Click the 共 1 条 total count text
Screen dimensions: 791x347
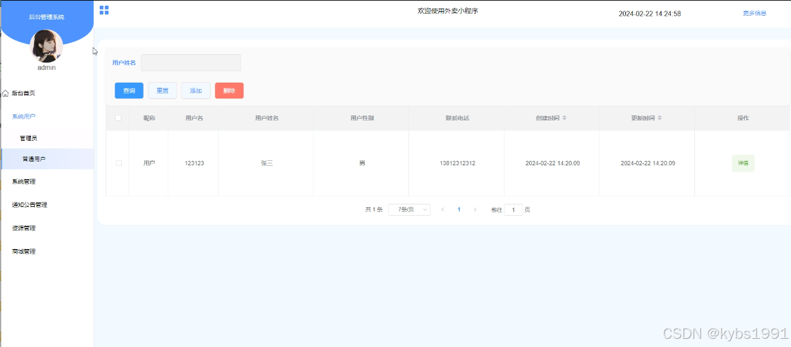pos(374,209)
